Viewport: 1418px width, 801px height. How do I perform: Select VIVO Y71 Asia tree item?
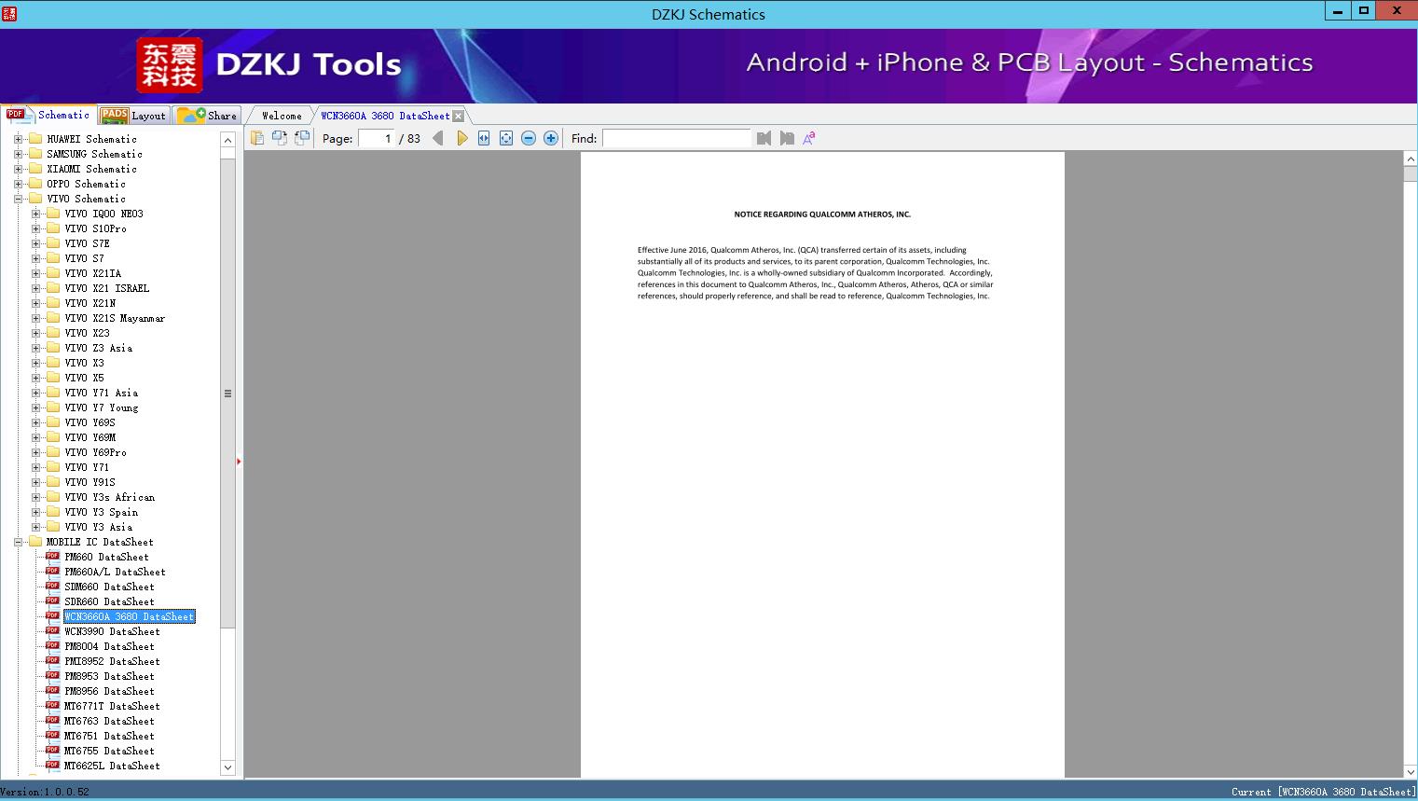[101, 393]
